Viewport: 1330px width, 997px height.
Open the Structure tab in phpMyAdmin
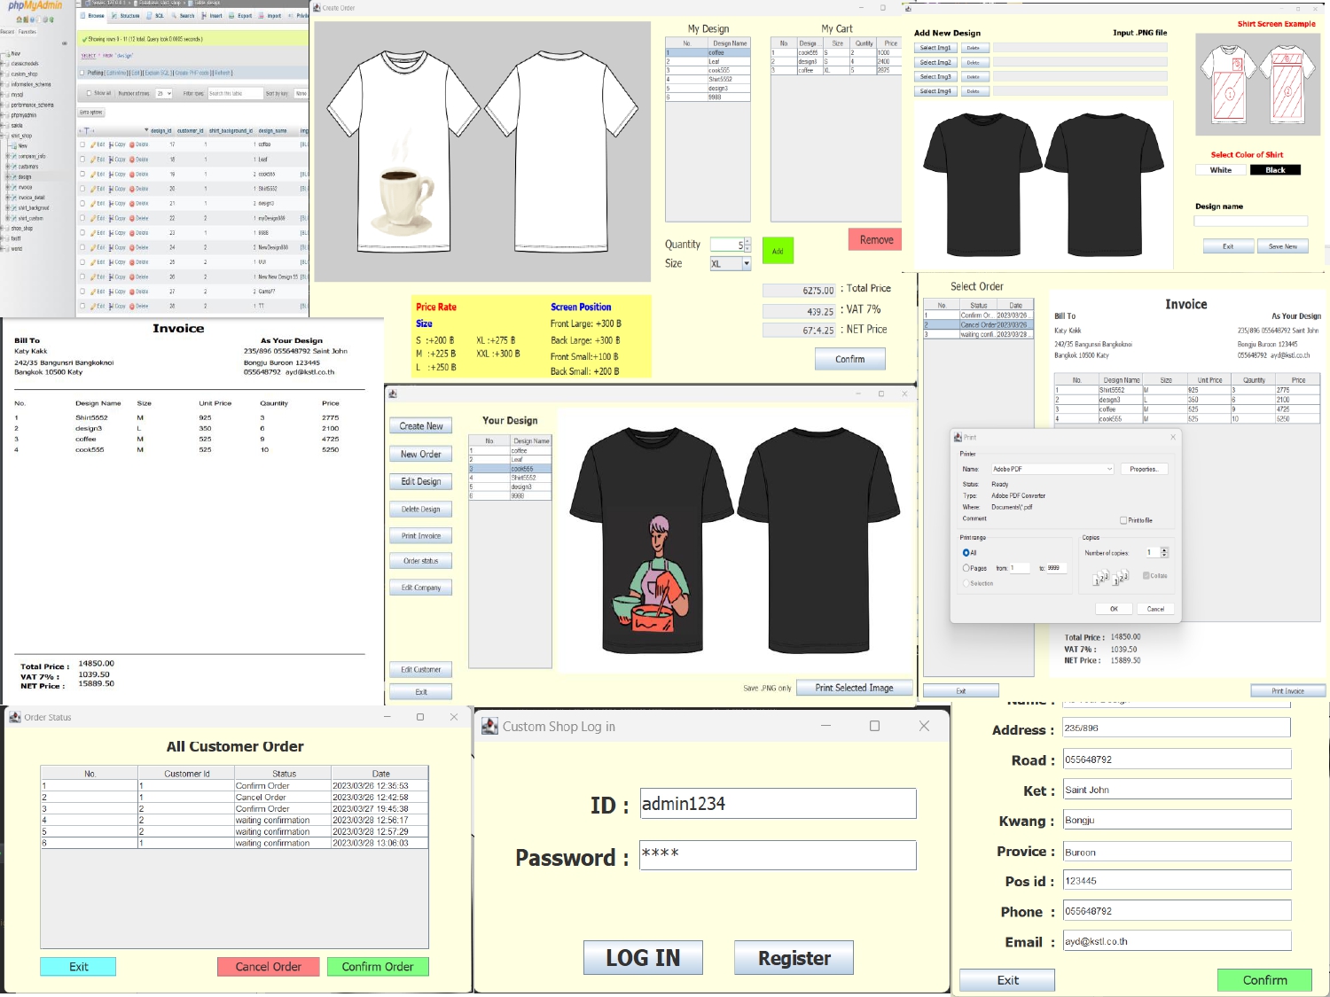pyautogui.click(x=127, y=16)
